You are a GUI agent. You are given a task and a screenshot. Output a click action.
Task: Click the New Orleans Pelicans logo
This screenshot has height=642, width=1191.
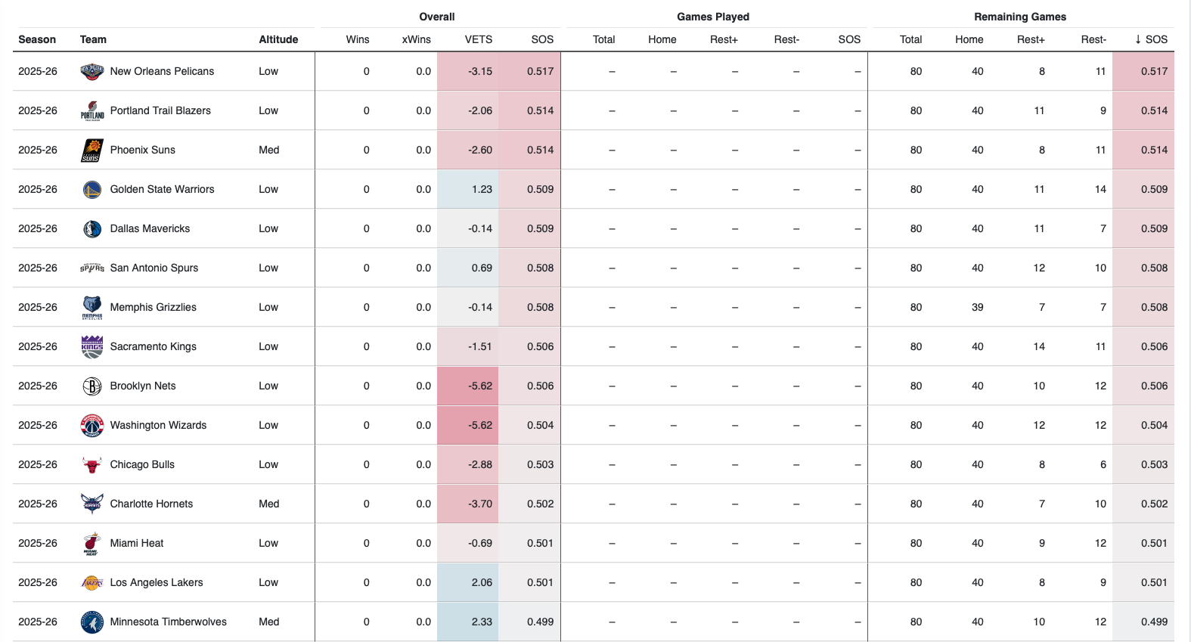(x=92, y=72)
